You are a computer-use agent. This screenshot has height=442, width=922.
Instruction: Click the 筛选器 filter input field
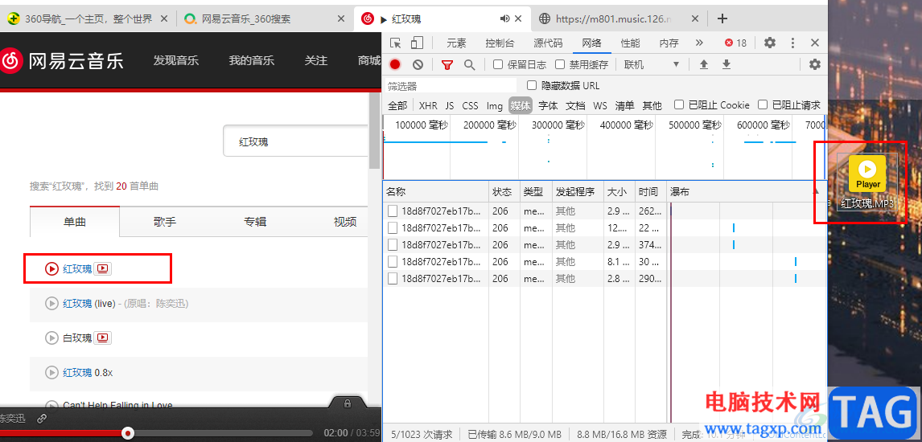click(451, 86)
